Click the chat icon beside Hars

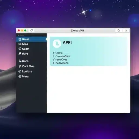click(x=20, y=54)
